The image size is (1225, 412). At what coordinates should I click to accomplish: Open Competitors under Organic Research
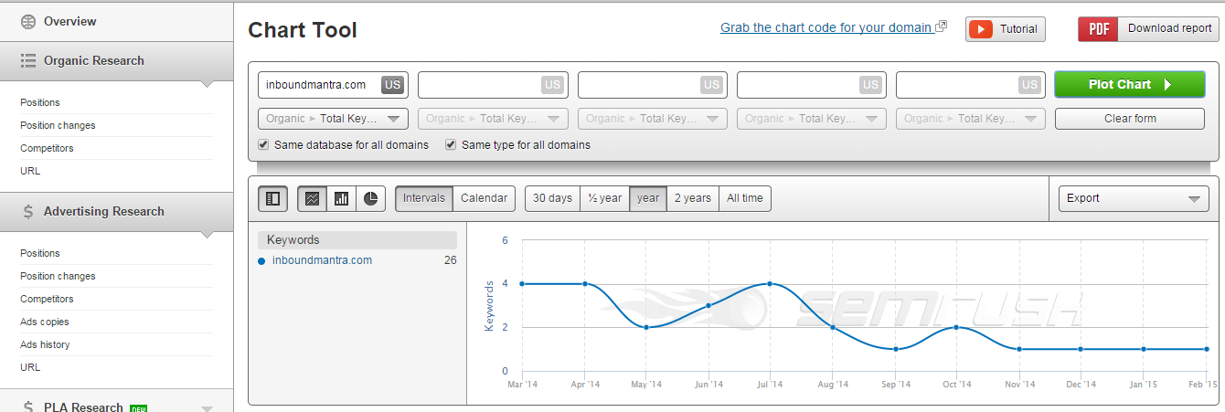click(47, 148)
